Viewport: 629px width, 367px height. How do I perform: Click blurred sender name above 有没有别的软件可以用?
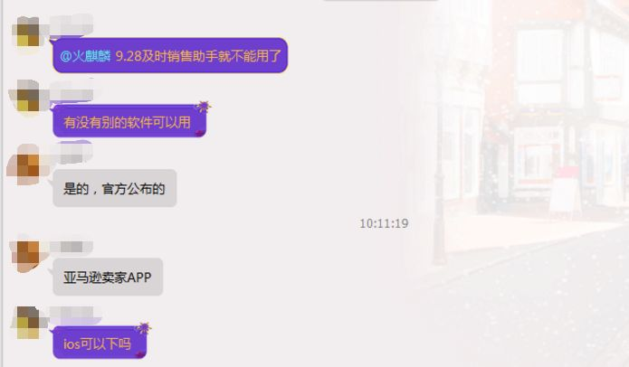pyautogui.click(x=71, y=92)
